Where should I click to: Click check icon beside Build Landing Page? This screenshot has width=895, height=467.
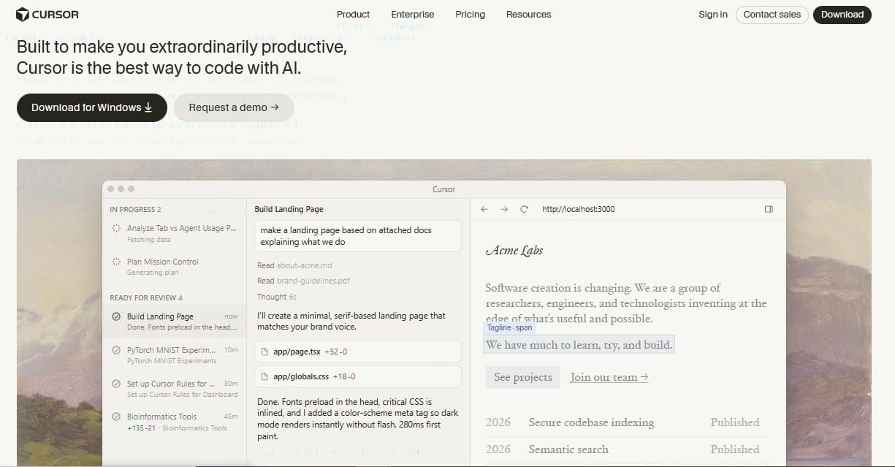coord(116,316)
